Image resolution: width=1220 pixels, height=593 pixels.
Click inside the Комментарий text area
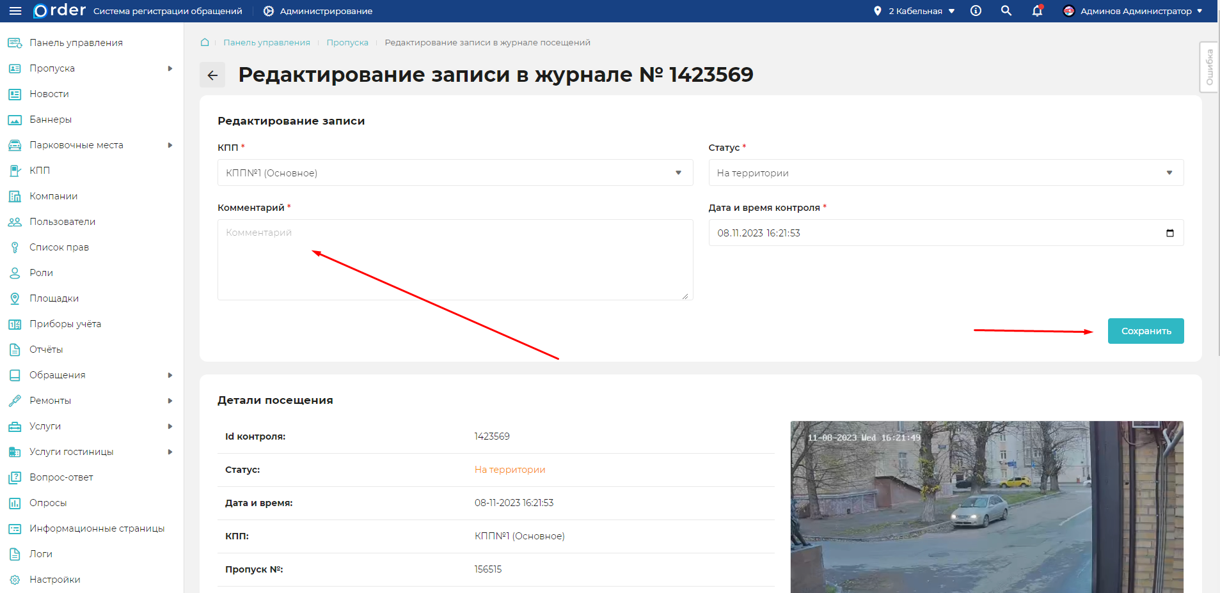pos(454,259)
